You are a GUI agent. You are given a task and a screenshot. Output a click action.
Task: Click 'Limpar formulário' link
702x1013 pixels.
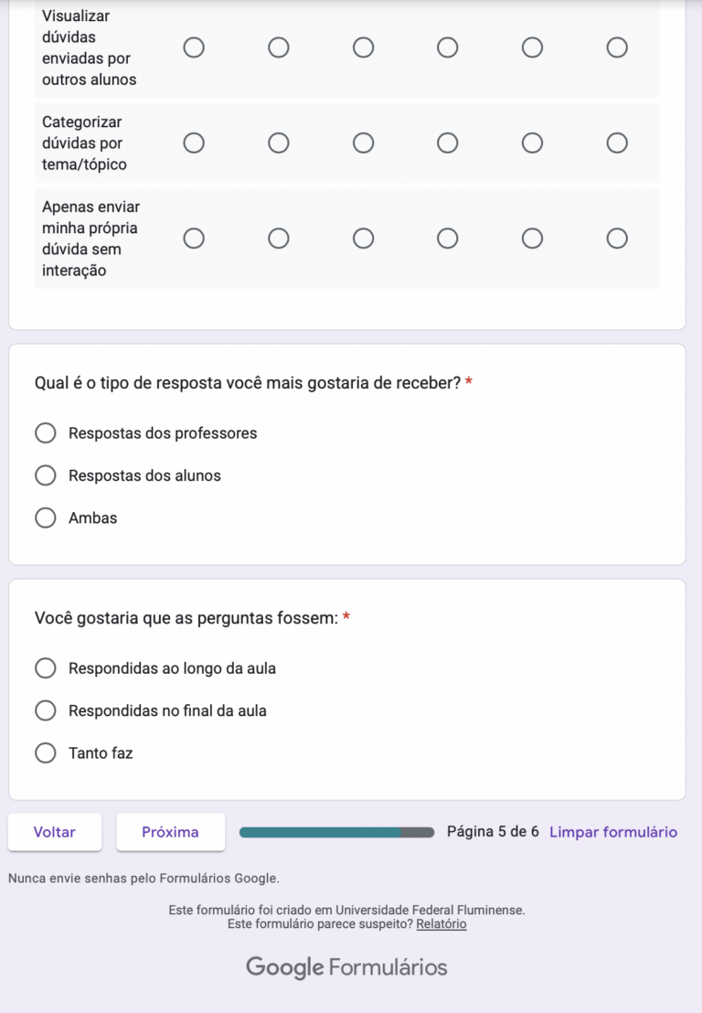pyautogui.click(x=613, y=832)
